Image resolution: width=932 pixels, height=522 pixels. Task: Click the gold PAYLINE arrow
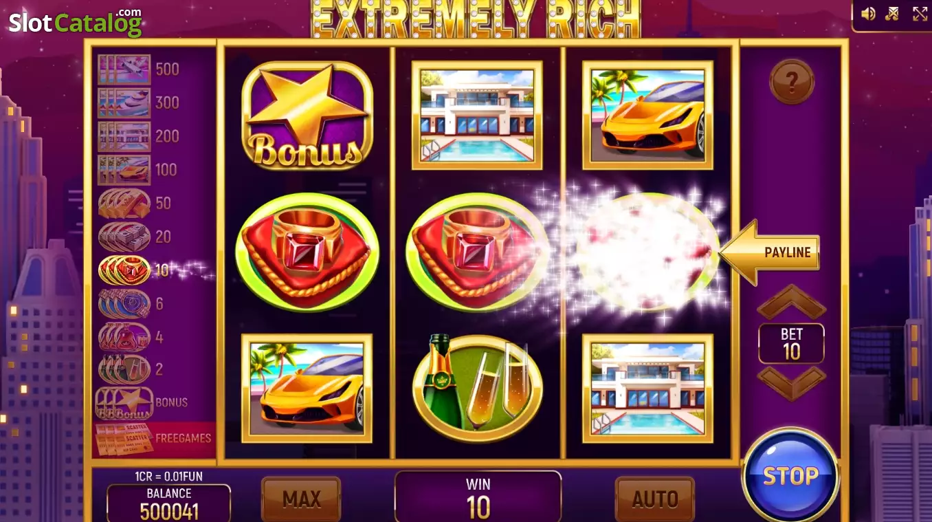click(770, 252)
